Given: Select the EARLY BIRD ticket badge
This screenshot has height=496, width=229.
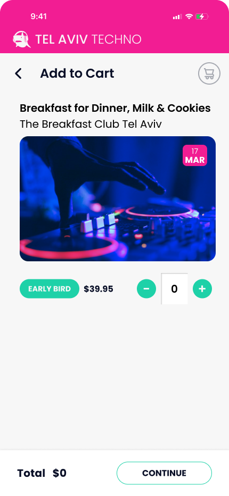Looking at the screenshot, I should click(x=50, y=289).
